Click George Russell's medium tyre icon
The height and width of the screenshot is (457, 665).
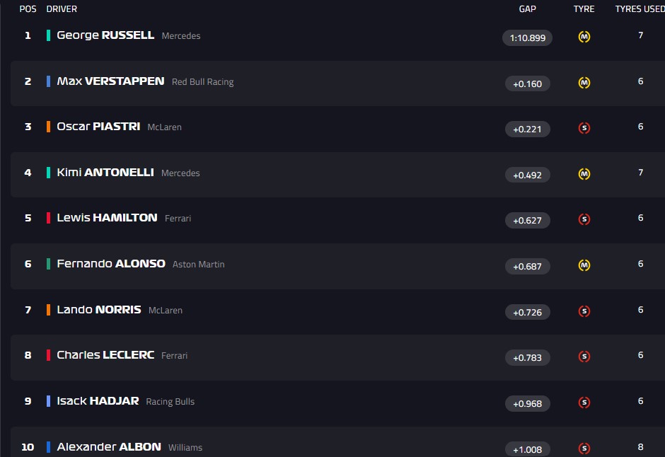(x=584, y=37)
